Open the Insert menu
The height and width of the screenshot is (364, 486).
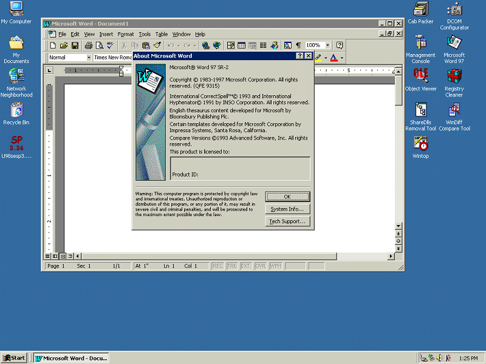pyautogui.click(x=106, y=34)
